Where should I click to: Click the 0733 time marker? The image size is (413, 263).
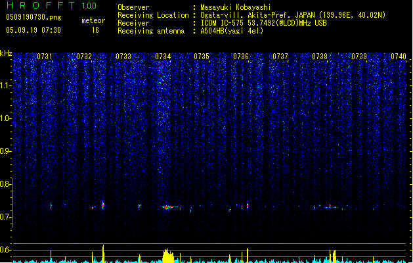(x=123, y=57)
